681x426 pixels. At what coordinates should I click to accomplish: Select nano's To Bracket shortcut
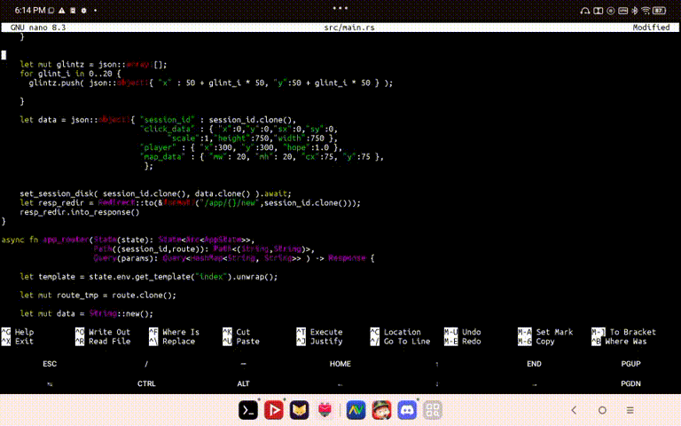[623, 332]
